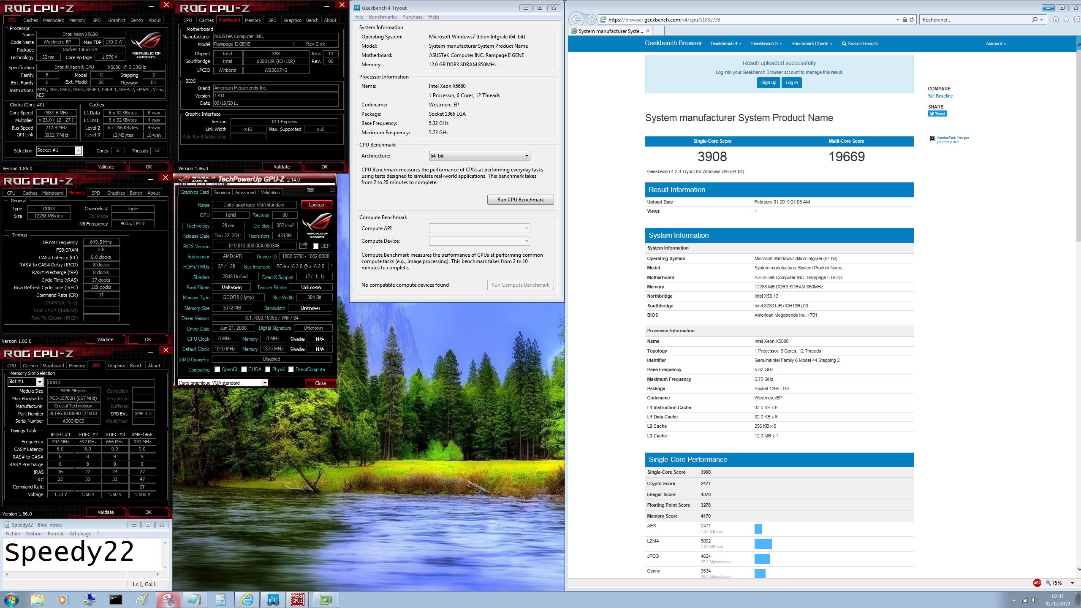Open the GPU selection dropdown in GPU-Z
The image size is (1081, 608).
pyautogui.click(x=264, y=383)
